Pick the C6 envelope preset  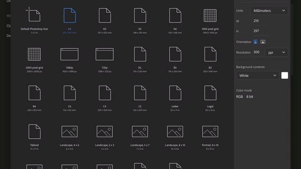coord(70,98)
